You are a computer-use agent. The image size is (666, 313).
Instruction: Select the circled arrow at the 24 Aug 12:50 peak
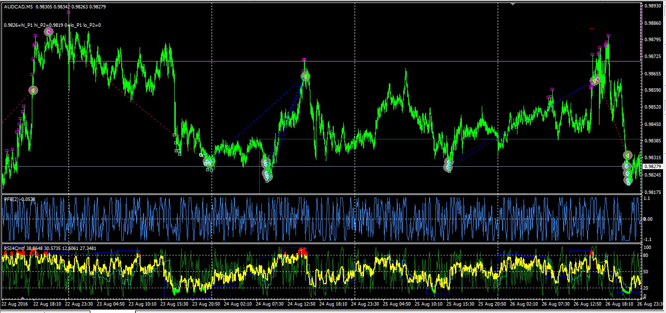[x=305, y=75]
